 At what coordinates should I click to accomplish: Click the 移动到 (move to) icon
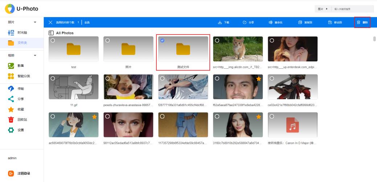tap(330, 23)
